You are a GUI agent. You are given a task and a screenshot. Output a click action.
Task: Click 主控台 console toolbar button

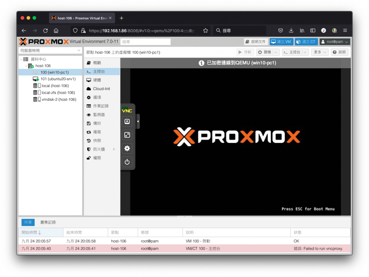tap(292, 52)
